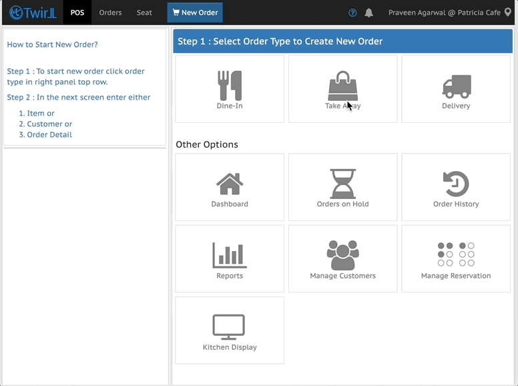Viewport: 518px width, 386px height.
Task: Click the help question mark icon
Action: point(352,13)
